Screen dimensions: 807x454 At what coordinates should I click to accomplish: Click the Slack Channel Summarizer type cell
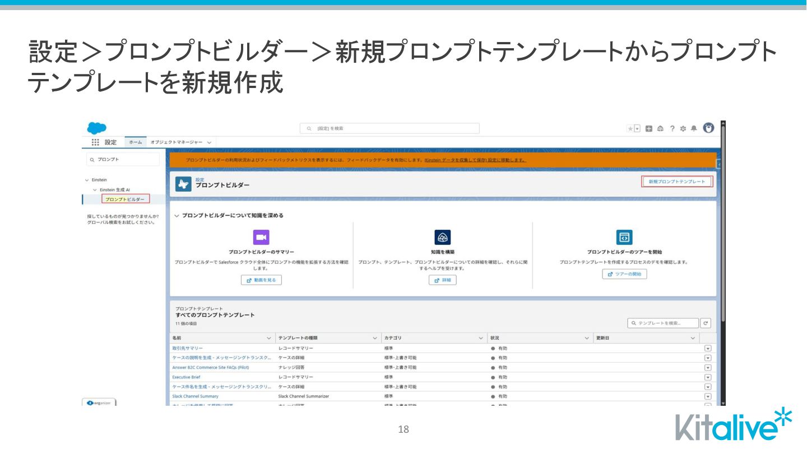click(304, 396)
